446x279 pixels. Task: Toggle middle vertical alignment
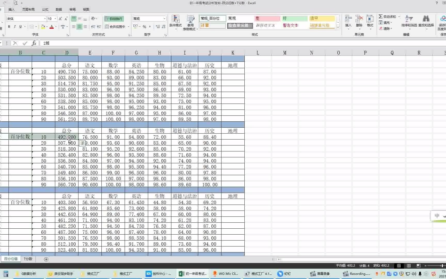(79, 19)
